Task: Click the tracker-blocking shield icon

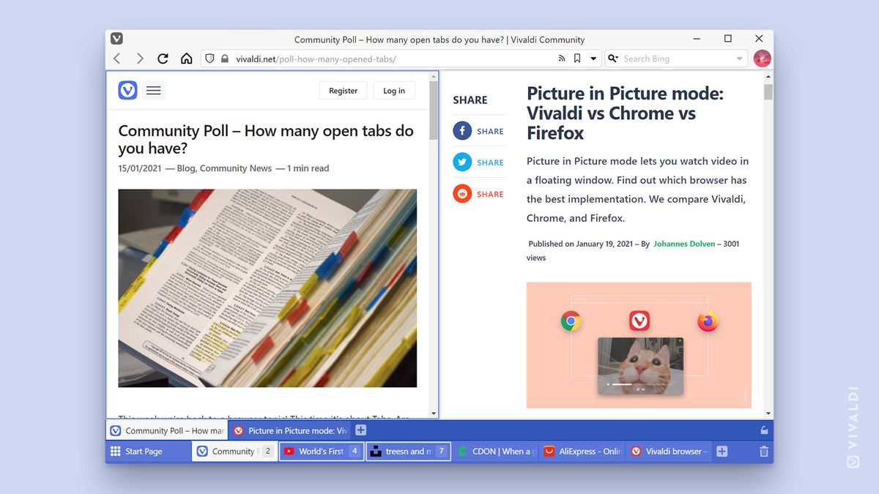Action: click(209, 58)
